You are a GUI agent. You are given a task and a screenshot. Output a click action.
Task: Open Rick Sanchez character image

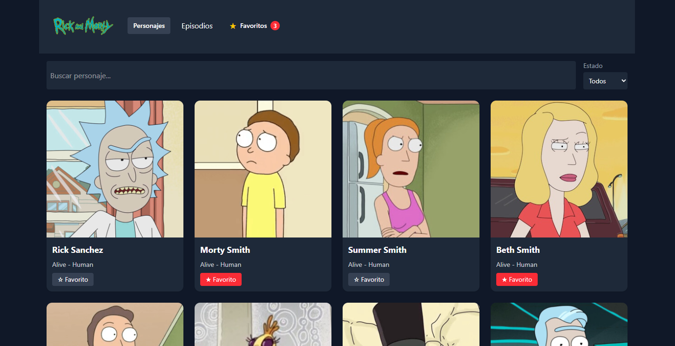point(115,169)
